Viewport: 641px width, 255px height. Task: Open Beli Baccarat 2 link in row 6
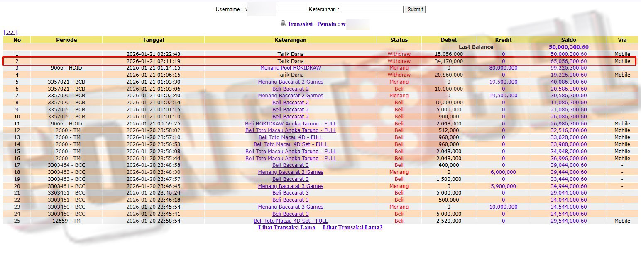click(x=290, y=89)
